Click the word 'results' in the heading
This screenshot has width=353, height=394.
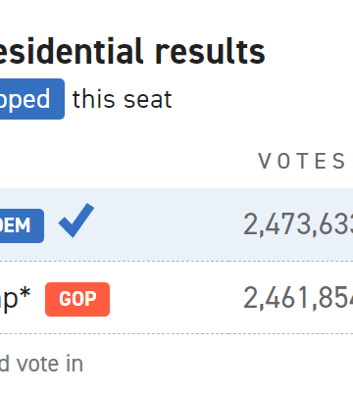click(210, 52)
